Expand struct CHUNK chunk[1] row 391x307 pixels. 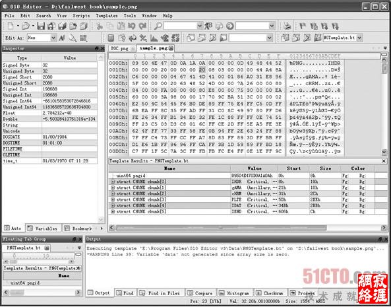pos(113,188)
